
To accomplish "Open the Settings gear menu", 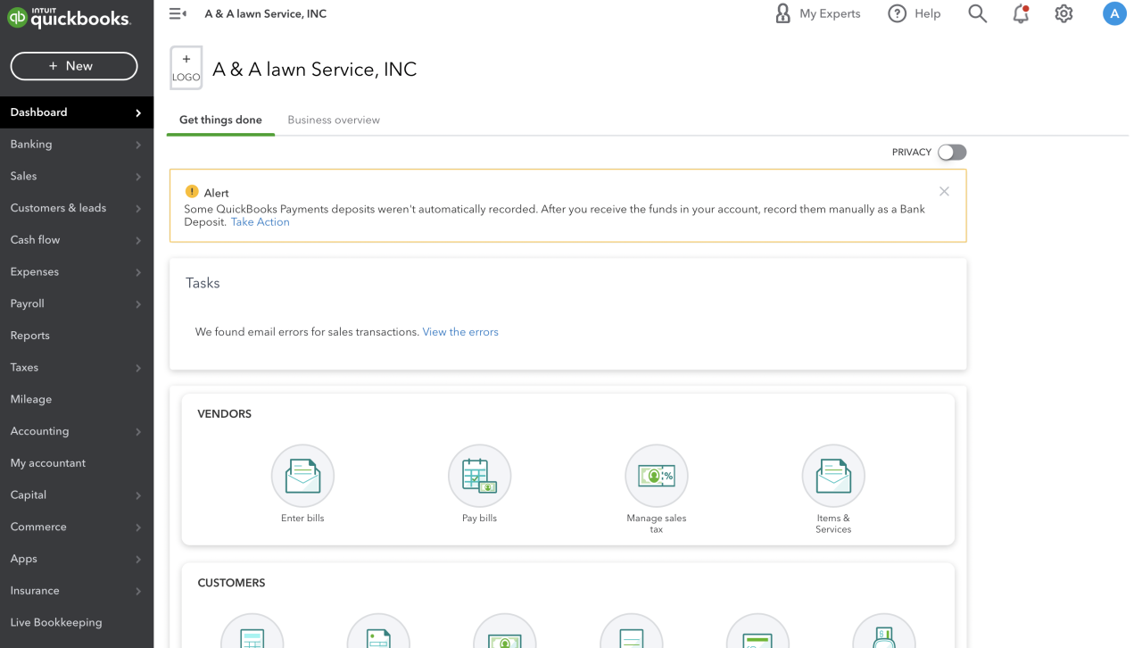I will point(1063,14).
